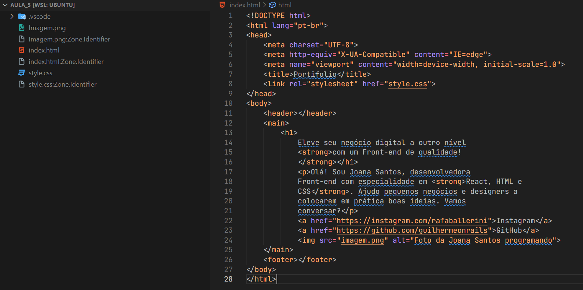Click the .vscode folder icon
The image size is (583, 290).
click(x=22, y=17)
